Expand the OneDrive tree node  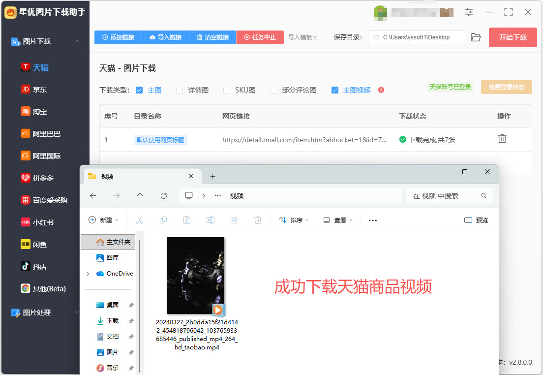pos(88,274)
